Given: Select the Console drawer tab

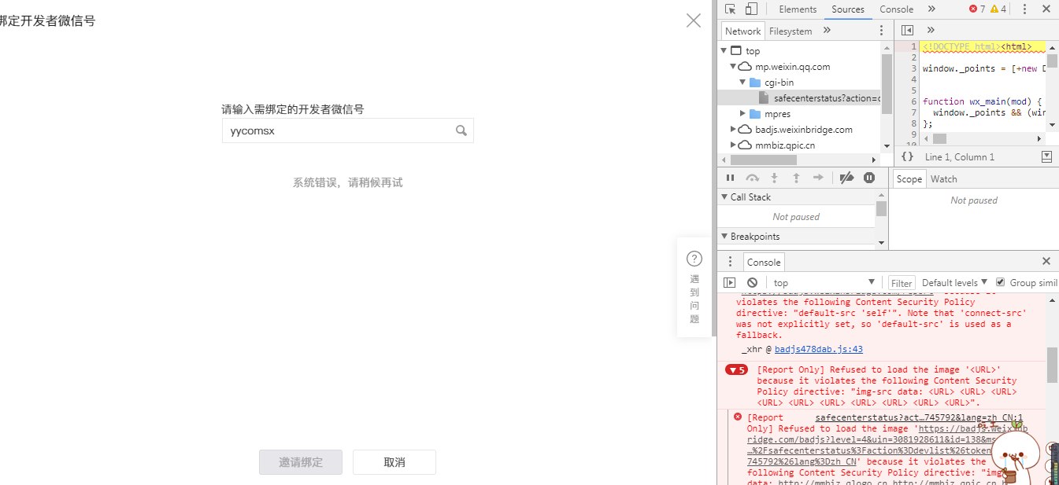Looking at the screenshot, I should tap(764, 262).
